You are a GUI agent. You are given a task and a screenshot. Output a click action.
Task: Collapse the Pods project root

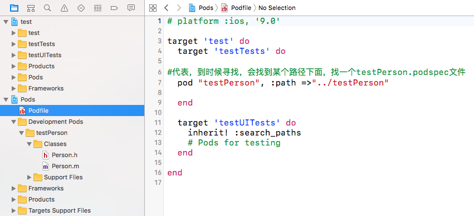pyautogui.click(x=6, y=99)
